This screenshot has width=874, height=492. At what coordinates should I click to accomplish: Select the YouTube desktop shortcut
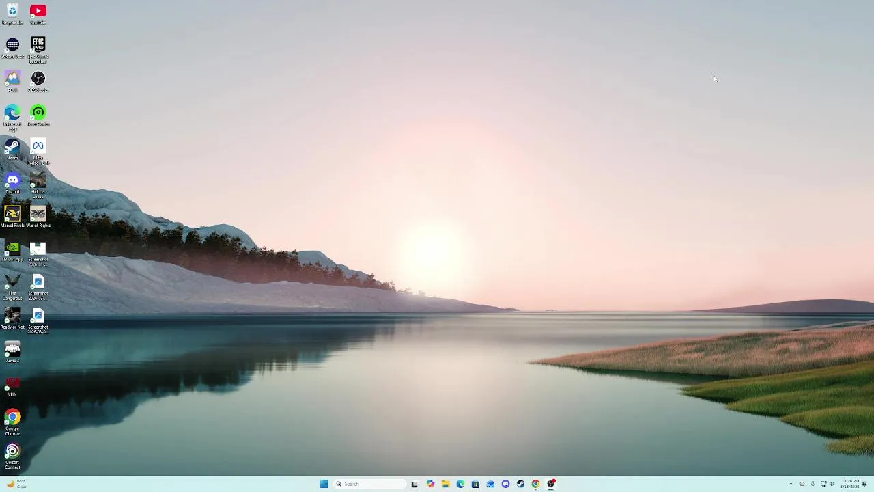pos(38,14)
